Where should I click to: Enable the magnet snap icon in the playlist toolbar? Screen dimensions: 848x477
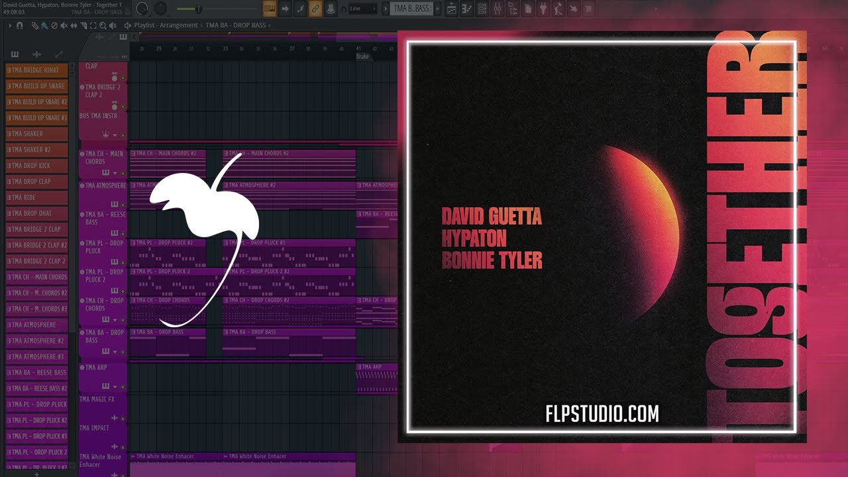coord(19,25)
